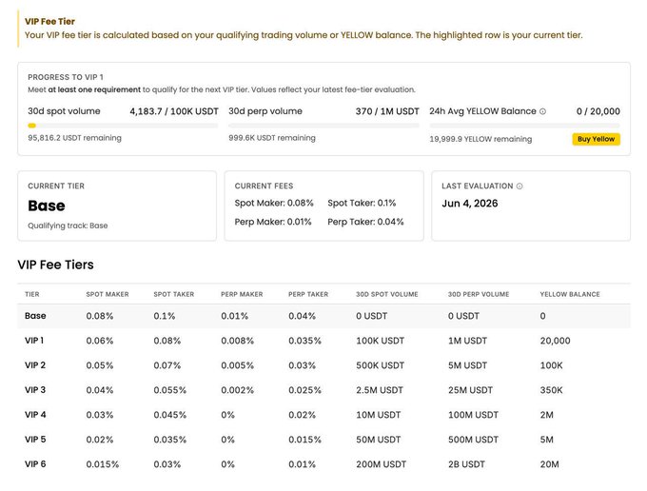Click the TIER column header
This screenshot has width=647, height=491.
[x=32, y=294]
